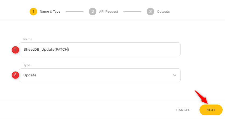
Task: Click the red badge numbered 2
Action: (15, 75)
